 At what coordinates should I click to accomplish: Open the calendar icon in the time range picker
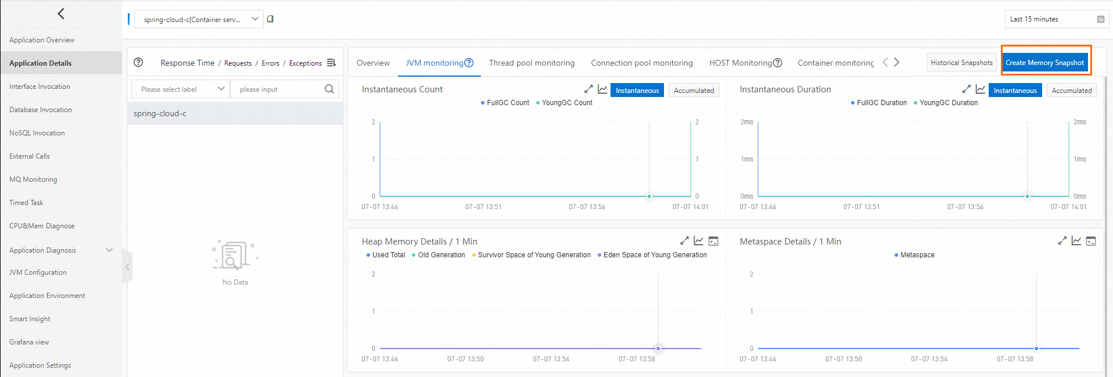coord(1101,19)
